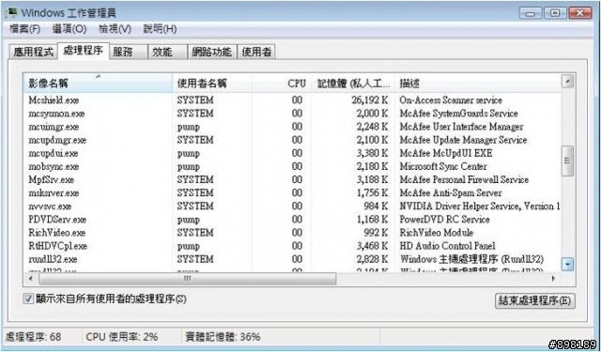The width and height of the screenshot is (601, 352).
Task: Close the Task Manager window
Action: (x=581, y=13)
